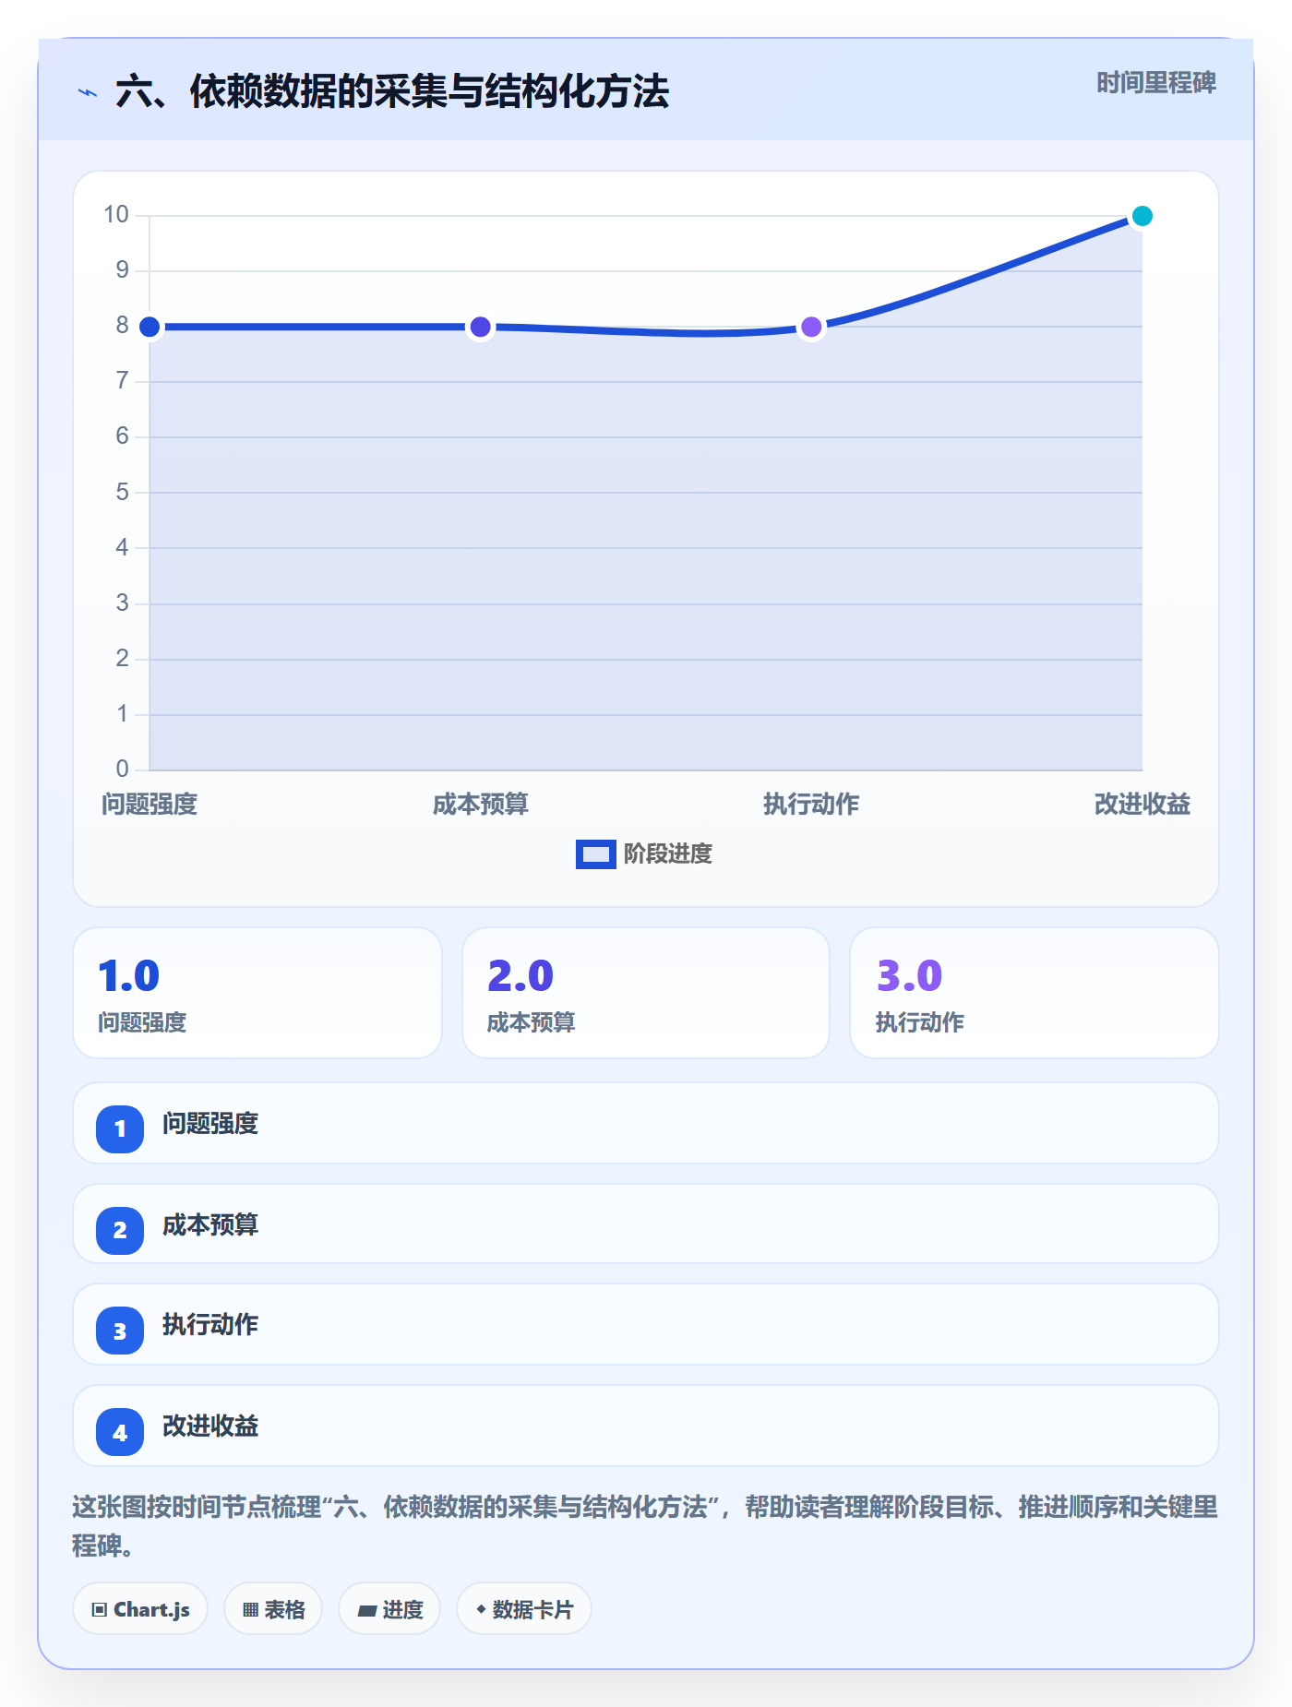Toggle the 阶段进度 legend swatch
This screenshot has width=1292, height=1707.
pyautogui.click(x=595, y=854)
